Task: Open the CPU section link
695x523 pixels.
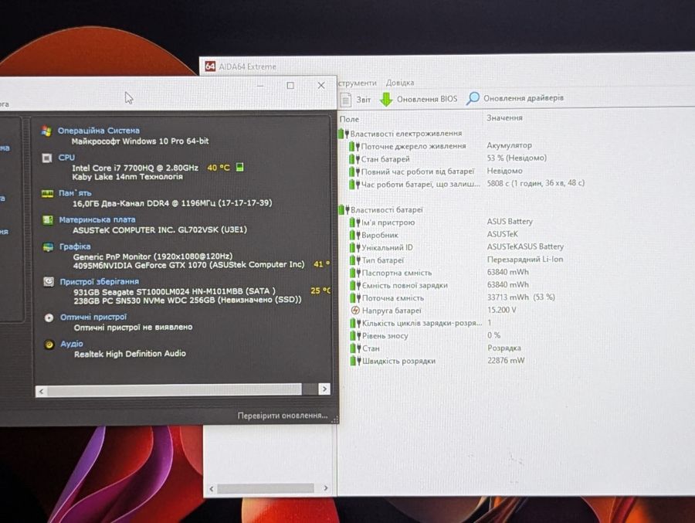Action: pos(66,158)
